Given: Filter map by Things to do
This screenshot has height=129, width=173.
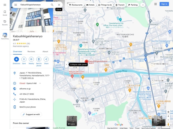Looking at the screenshot, I should pos(105,5).
